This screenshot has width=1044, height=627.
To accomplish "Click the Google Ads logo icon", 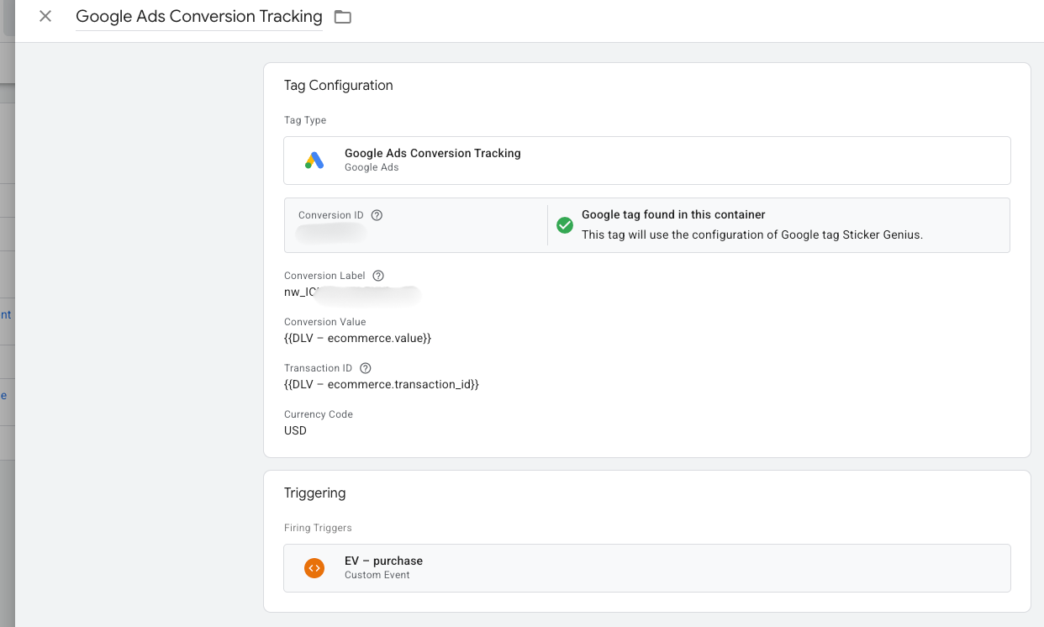I will pos(314,160).
